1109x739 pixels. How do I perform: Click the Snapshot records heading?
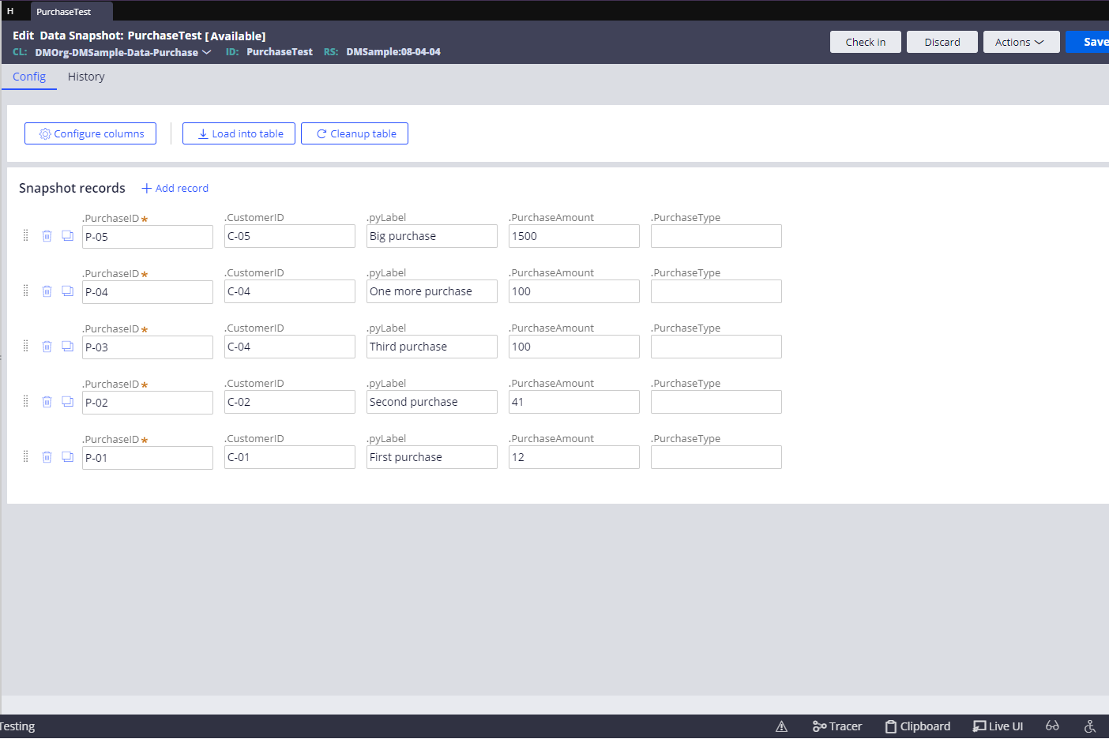72,188
